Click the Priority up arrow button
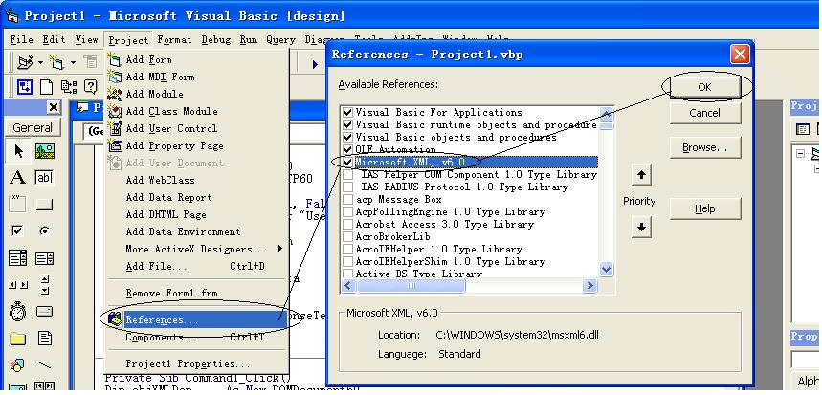Viewport: 822px width, 395px height. pyautogui.click(x=640, y=175)
